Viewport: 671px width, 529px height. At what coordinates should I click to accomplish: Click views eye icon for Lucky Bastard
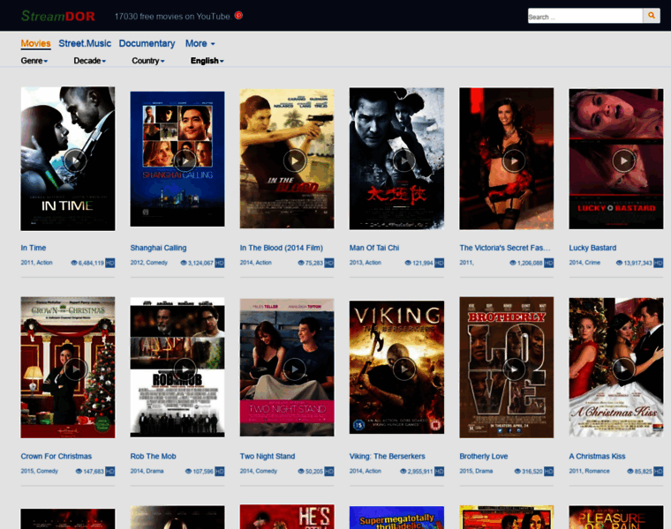click(x=619, y=263)
